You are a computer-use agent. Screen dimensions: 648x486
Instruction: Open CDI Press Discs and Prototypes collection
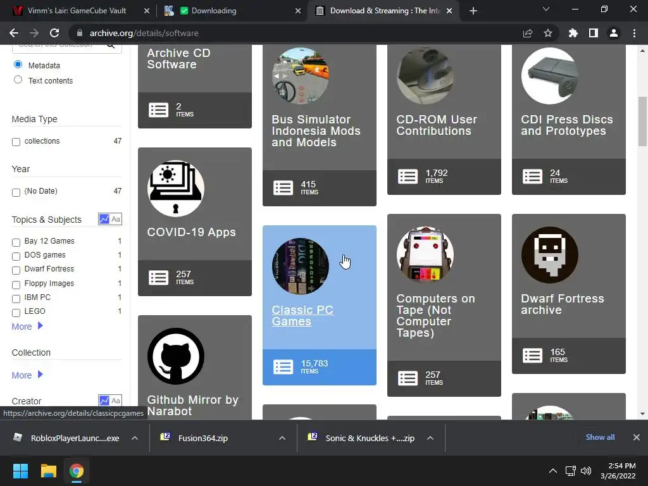click(x=566, y=125)
